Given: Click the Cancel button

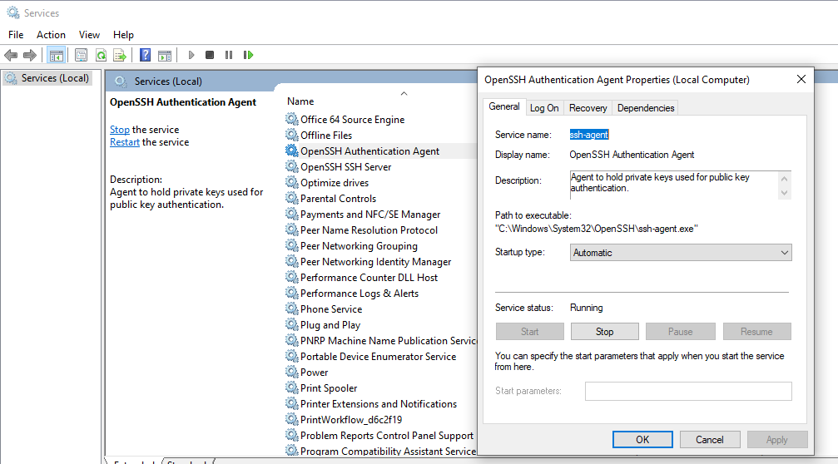Looking at the screenshot, I should point(709,439).
